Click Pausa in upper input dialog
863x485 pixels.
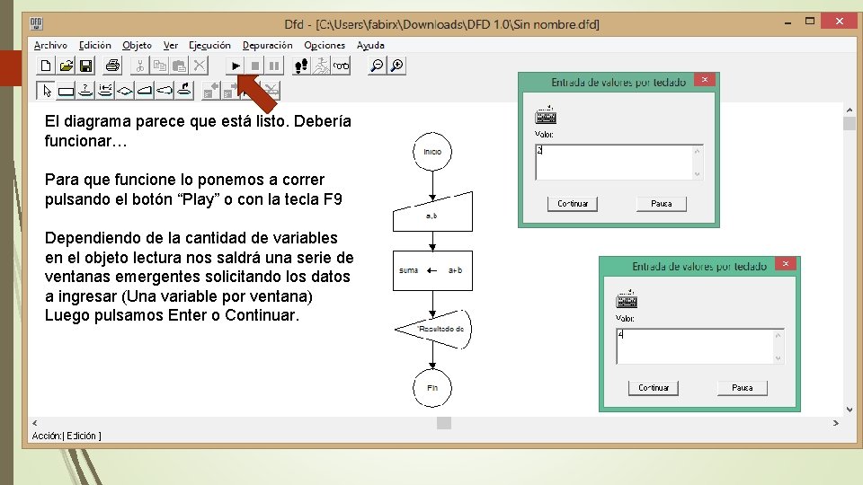click(661, 204)
